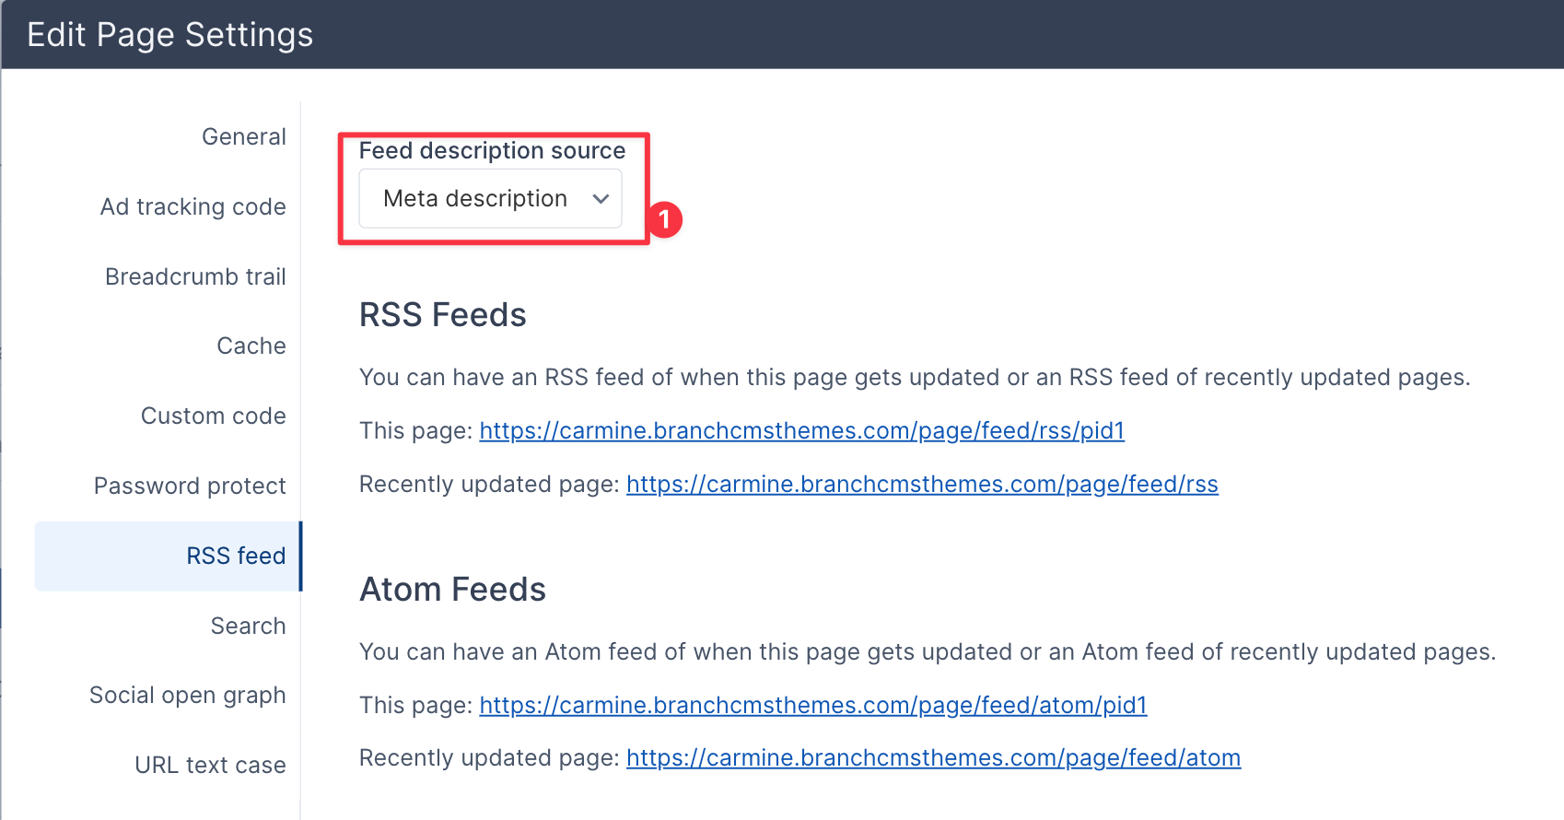Open the URL text case tab
The width and height of the screenshot is (1564, 820).
coord(210,765)
